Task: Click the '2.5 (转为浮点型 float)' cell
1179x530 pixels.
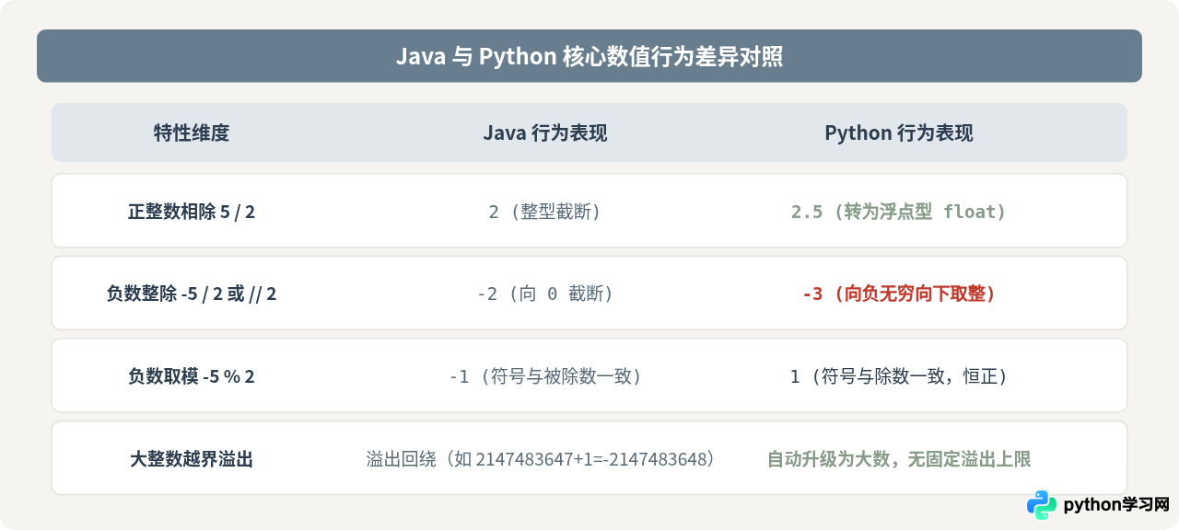Action: (899, 212)
